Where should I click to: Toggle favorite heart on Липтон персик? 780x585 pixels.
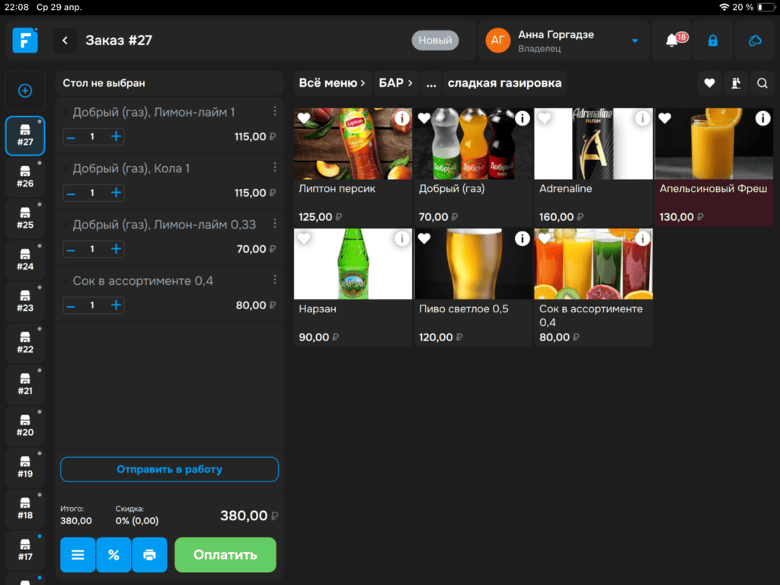point(304,118)
